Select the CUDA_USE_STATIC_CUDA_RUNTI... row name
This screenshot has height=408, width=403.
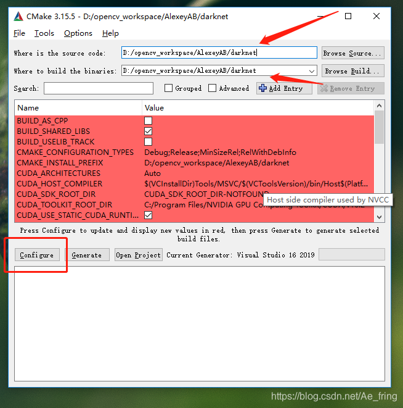tap(78, 215)
